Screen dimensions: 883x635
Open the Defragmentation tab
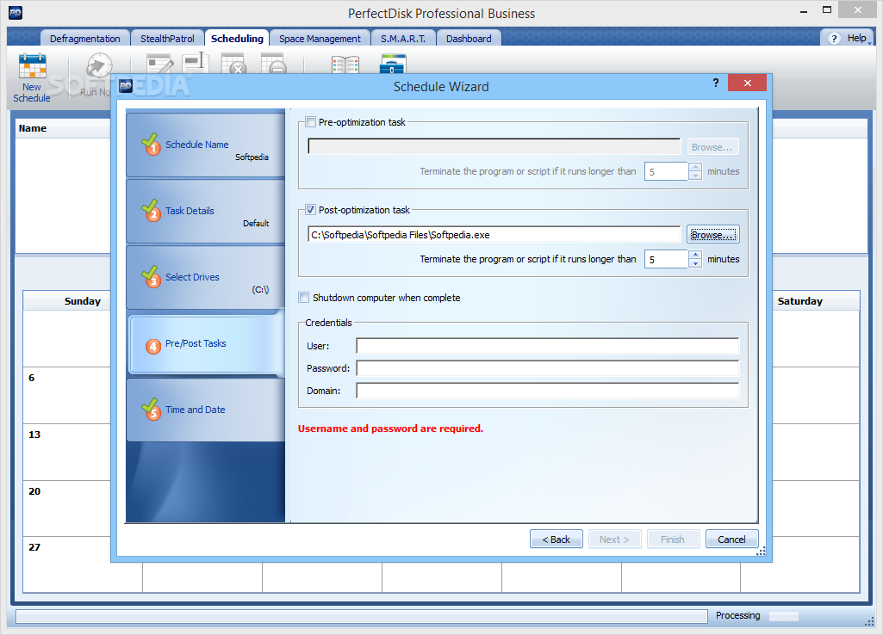(x=85, y=38)
